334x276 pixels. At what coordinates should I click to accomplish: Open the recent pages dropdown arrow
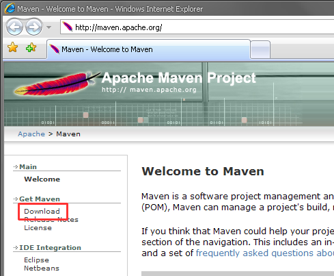point(48,27)
